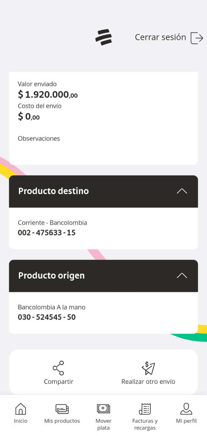
Task: Click the Cerrar sesión text
Action: [160, 37]
